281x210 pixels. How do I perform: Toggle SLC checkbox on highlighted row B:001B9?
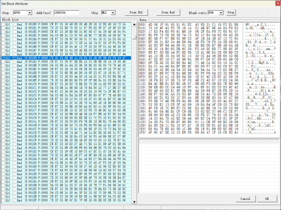(3, 58)
